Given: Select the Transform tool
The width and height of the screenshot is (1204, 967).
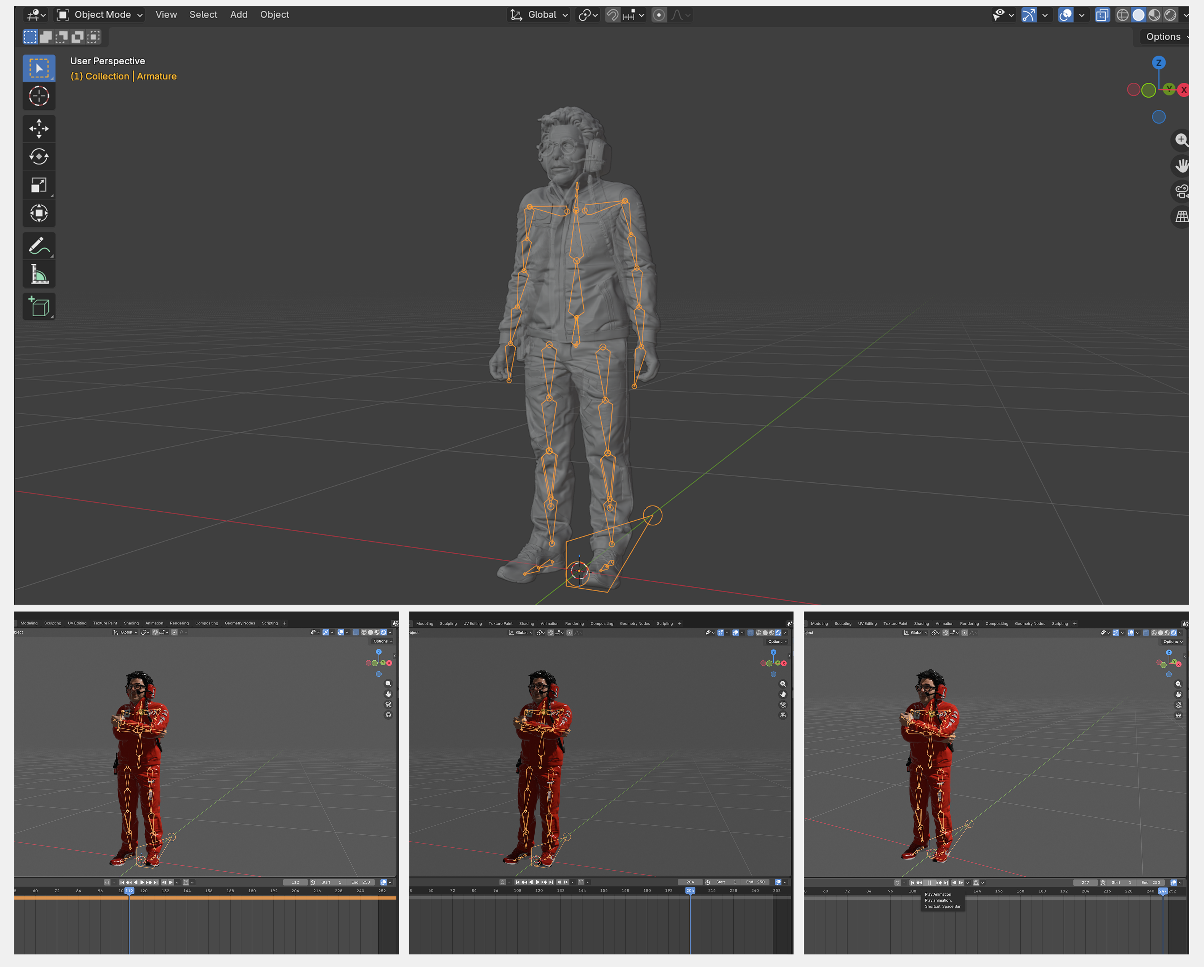Looking at the screenshot, I should [38, 213].
